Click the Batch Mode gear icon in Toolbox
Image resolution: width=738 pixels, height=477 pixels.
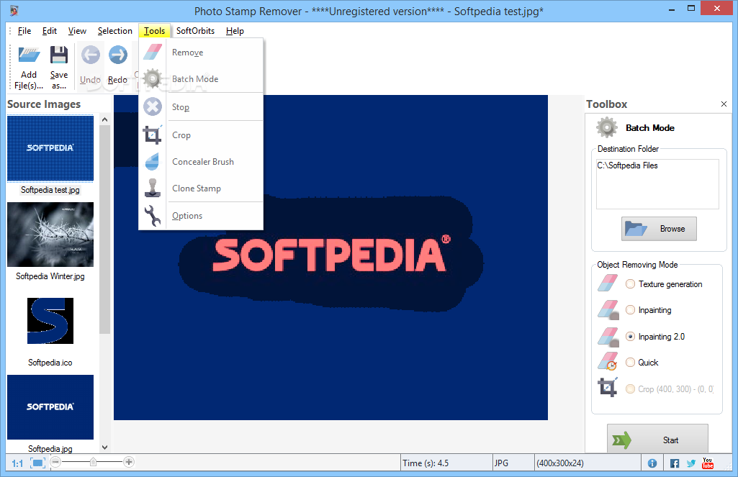pos(607,127)
